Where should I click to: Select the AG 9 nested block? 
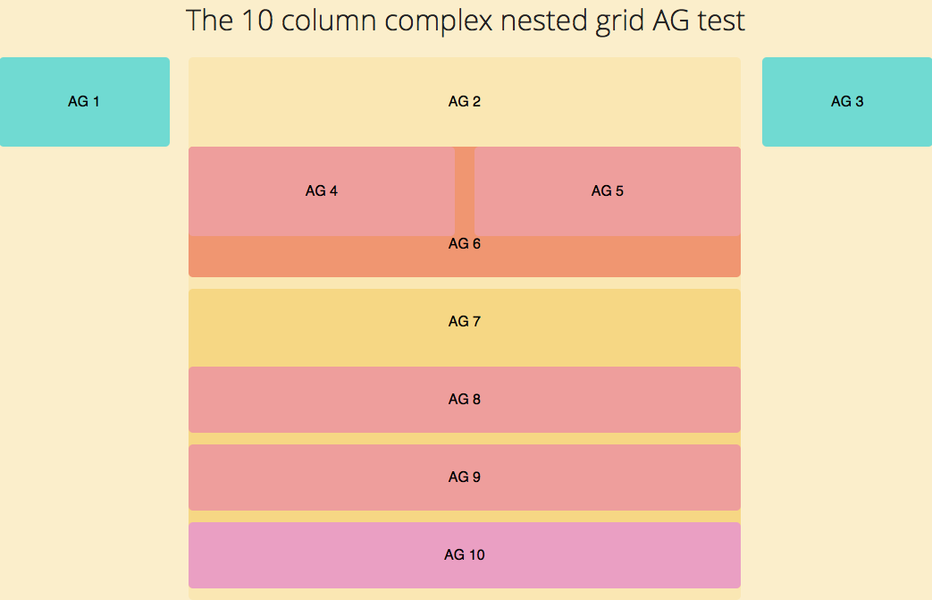[x=464, y=477]
